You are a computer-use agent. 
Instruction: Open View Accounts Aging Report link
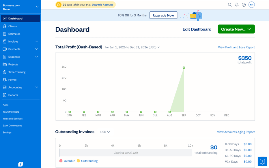[x=236, y=132]
